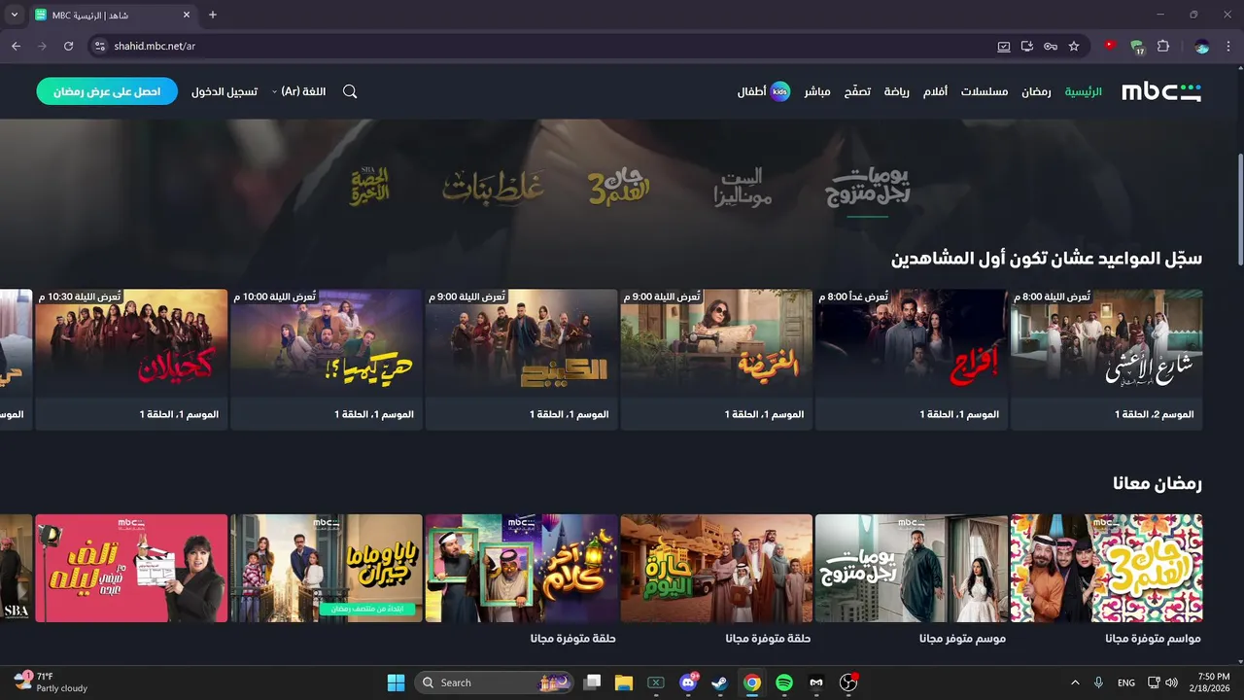The height and width of the screenshot is (700, 1244).
Task: Open the جاك العلم 3 poster thumbnail
Action: pos(1106,569)
